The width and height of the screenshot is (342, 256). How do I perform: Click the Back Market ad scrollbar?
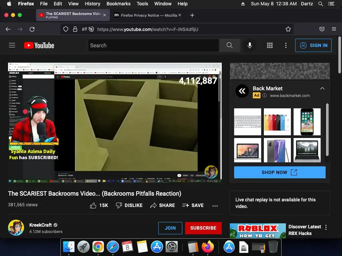click(x=327, y=130)
